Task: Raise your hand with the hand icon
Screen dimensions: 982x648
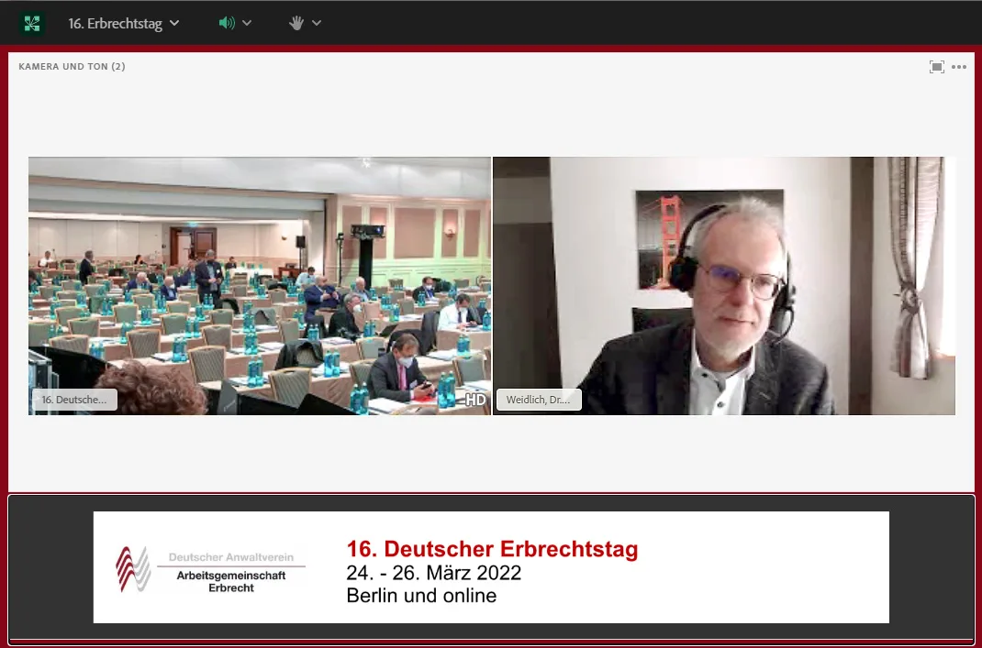Action: 296,23
